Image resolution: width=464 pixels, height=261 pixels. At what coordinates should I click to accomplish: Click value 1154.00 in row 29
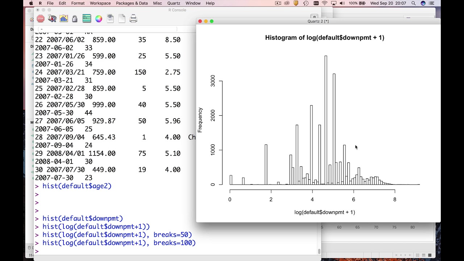(102, 153)
